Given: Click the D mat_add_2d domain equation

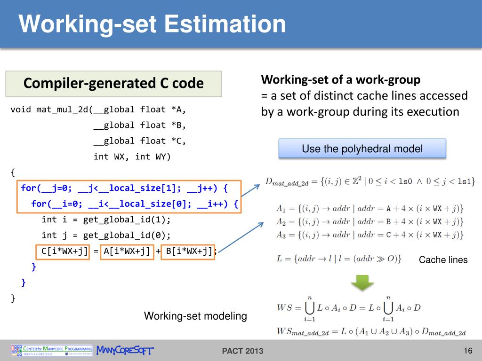Looking at the screenshot, I should click(x=370, y=182).
